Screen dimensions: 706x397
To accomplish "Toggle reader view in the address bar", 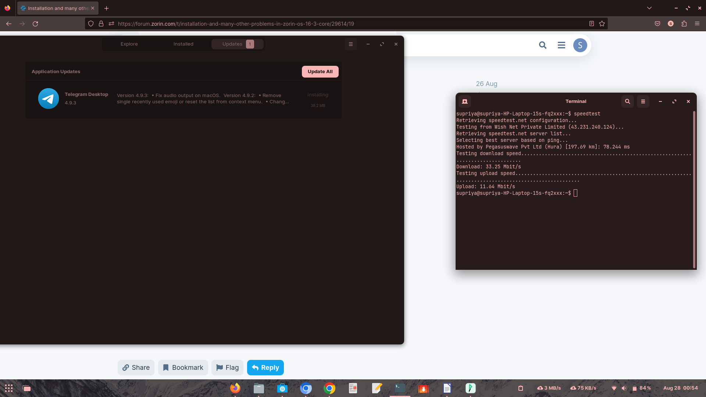I will point(592,24).
